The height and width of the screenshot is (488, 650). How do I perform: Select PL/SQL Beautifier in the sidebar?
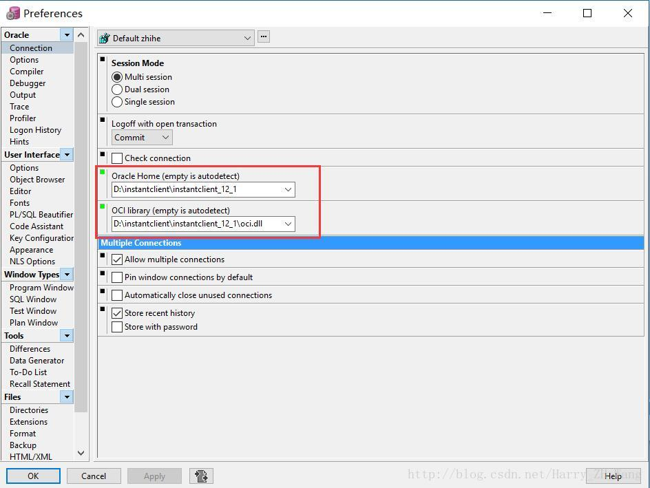coord(41,215)
